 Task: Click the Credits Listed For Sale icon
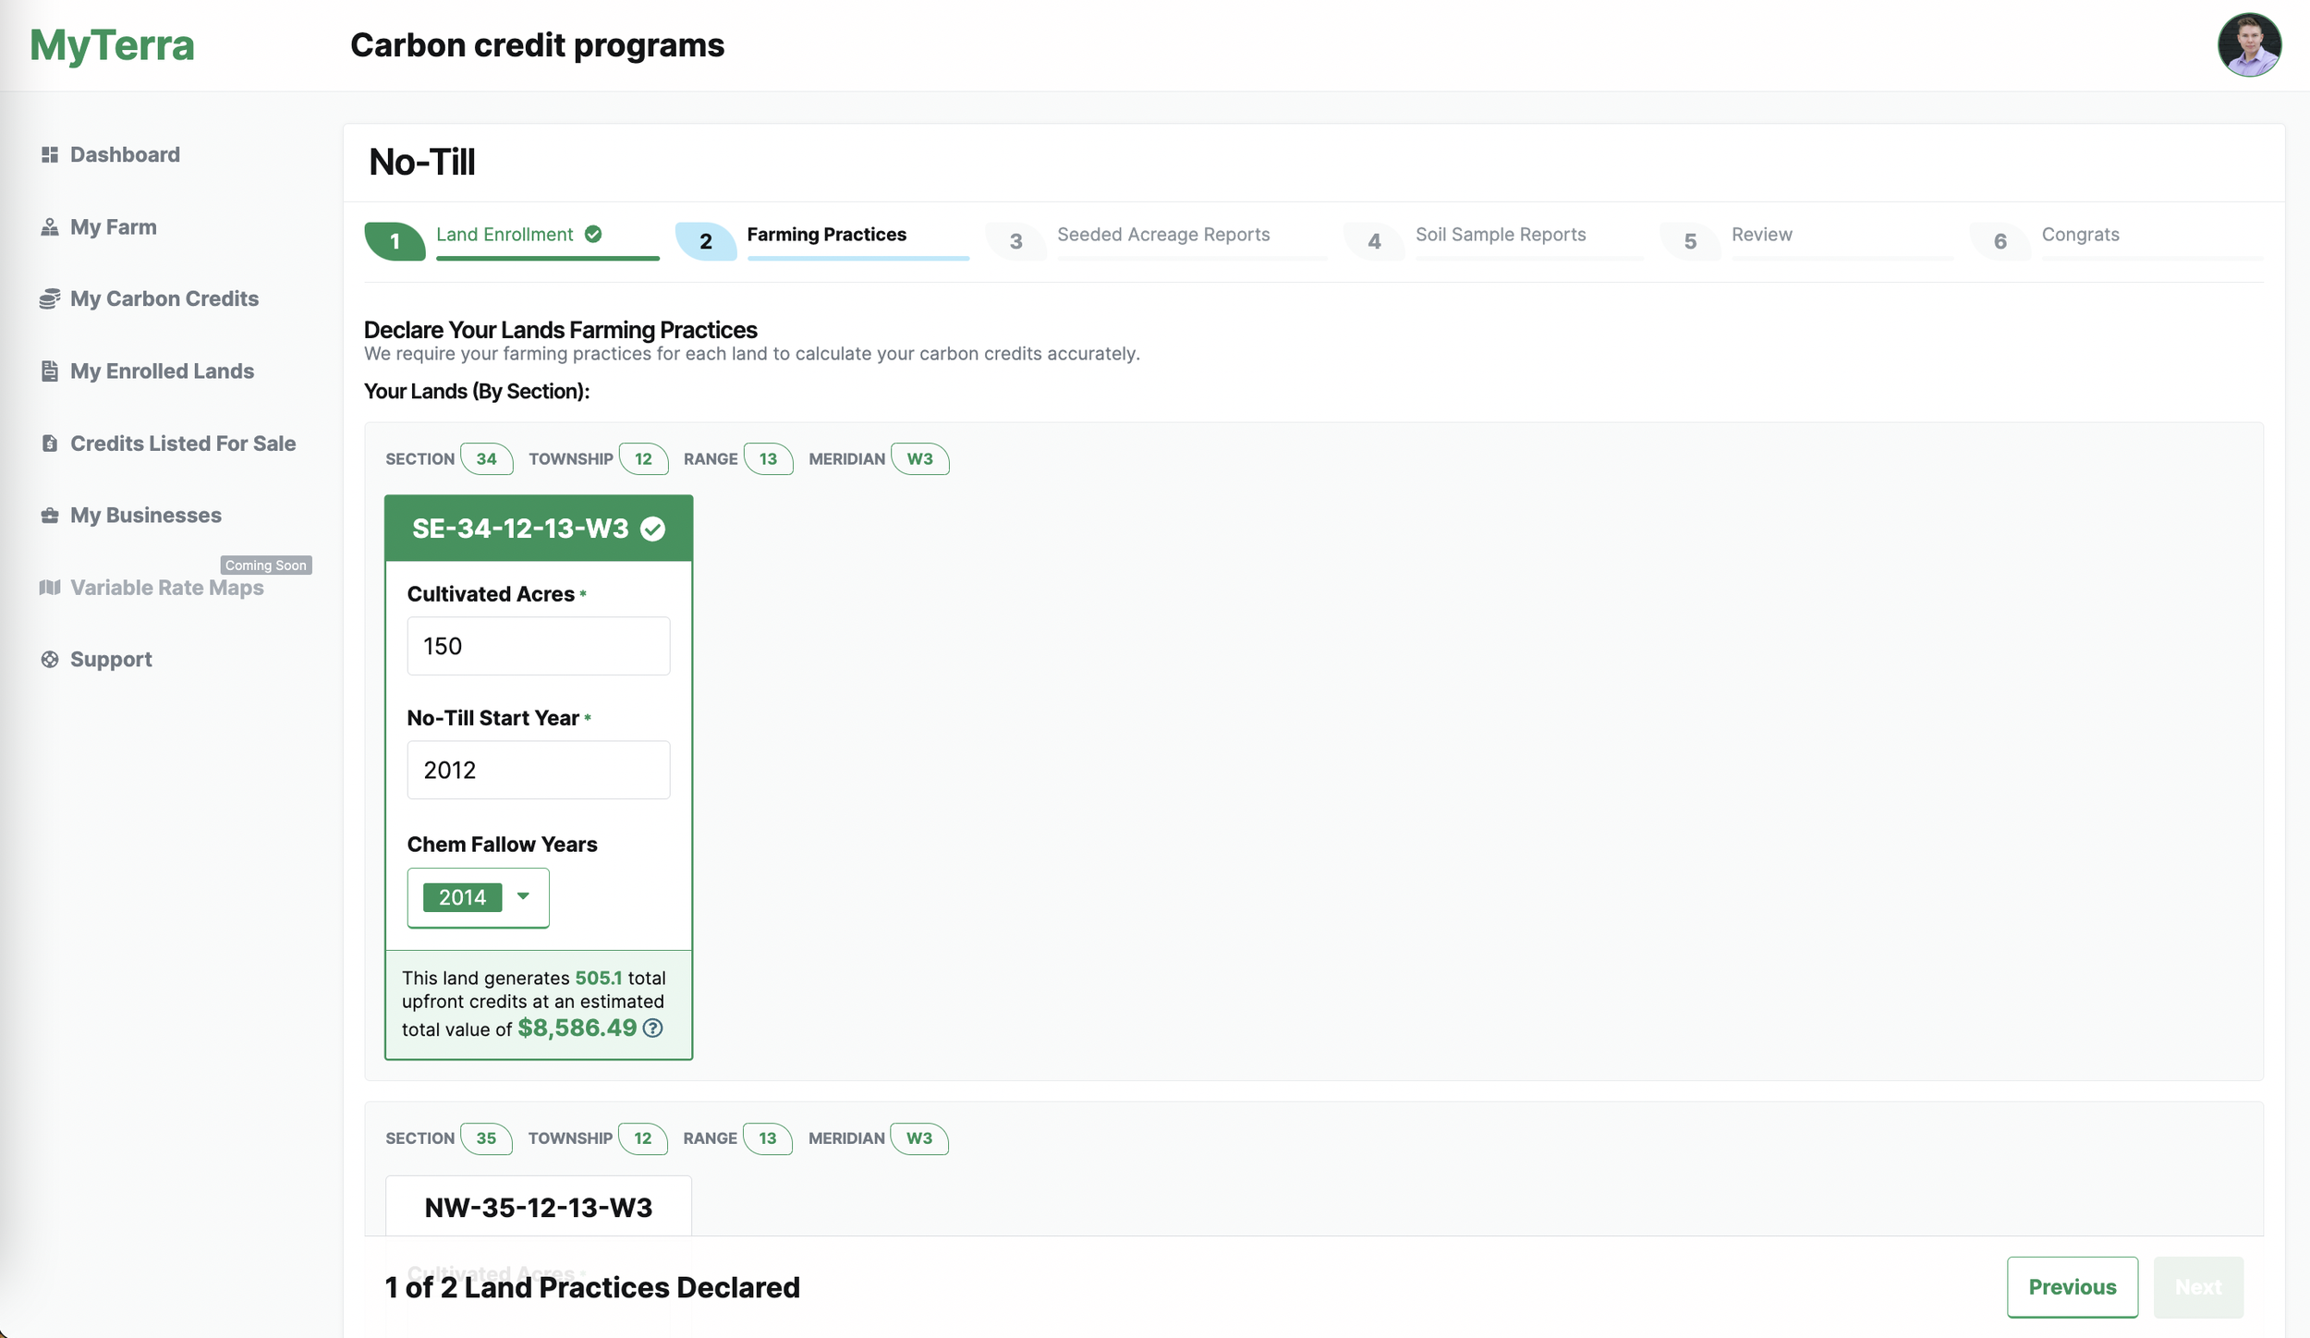[x=50, y=444]
